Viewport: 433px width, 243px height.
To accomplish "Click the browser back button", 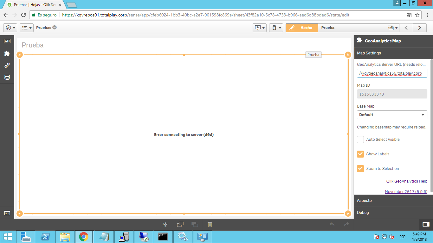I will [x=6, y=15].
